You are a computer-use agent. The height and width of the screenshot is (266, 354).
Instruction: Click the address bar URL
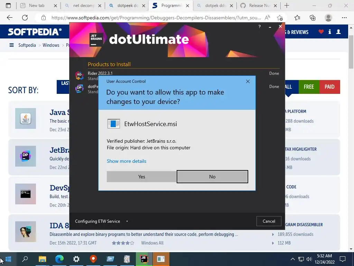[156, 18]
